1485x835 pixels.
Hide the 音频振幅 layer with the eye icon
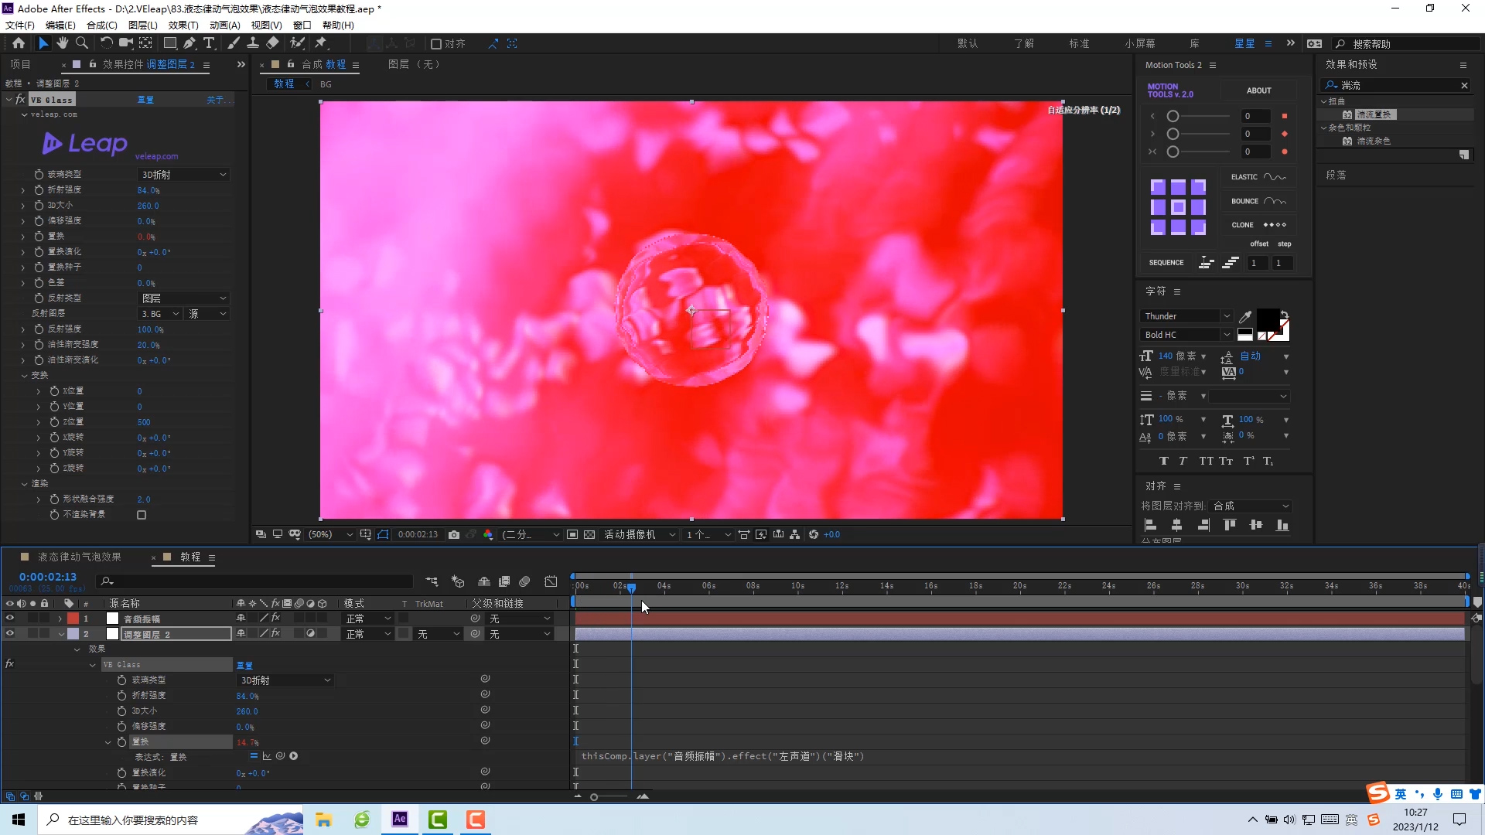(x=10, y=619)
